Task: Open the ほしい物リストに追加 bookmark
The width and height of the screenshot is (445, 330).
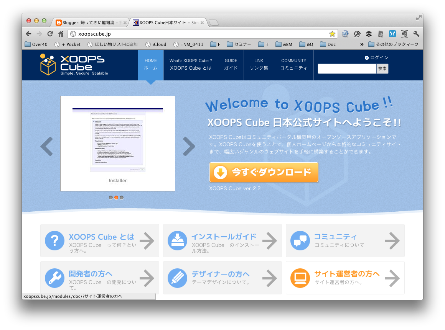Action: pos(113,44)
